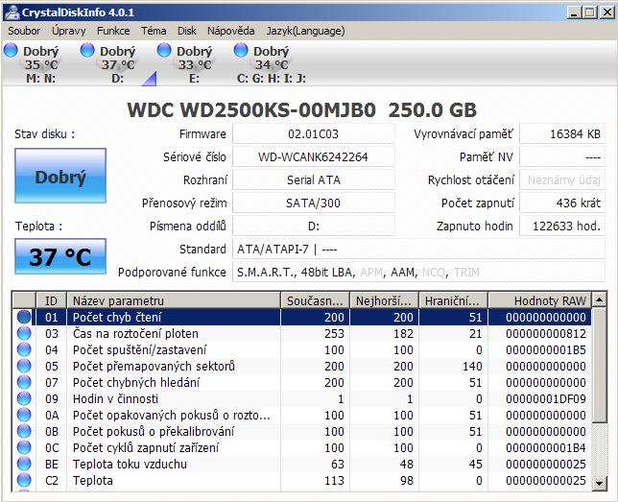Click RAW value 000000000812

pyautogui.click(x=546, y=334)
